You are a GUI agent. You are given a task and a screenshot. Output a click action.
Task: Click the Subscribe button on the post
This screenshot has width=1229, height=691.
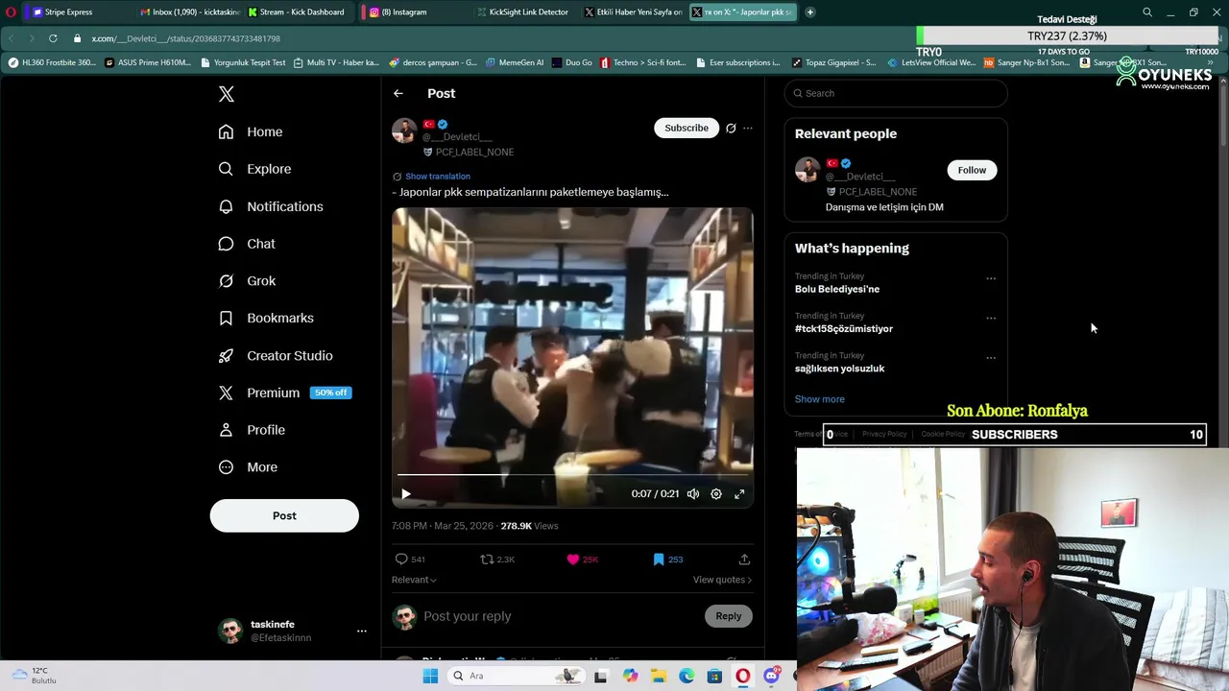687,128
